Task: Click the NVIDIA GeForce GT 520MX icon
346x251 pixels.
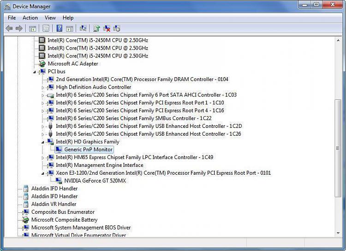Action: 59,181
